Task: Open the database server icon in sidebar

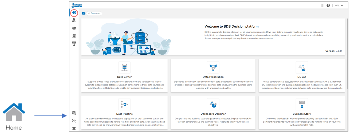Action: tap(74, 36)
